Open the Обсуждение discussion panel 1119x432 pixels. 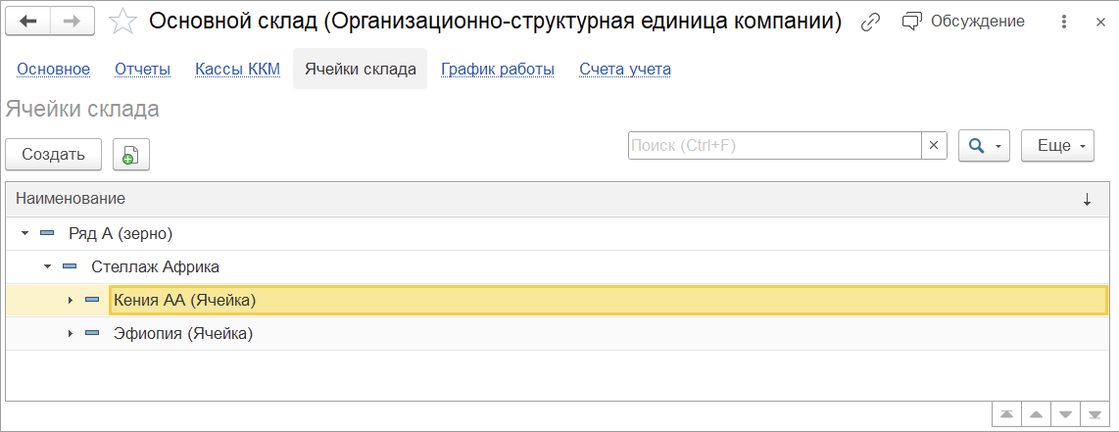tap(963, 22)
